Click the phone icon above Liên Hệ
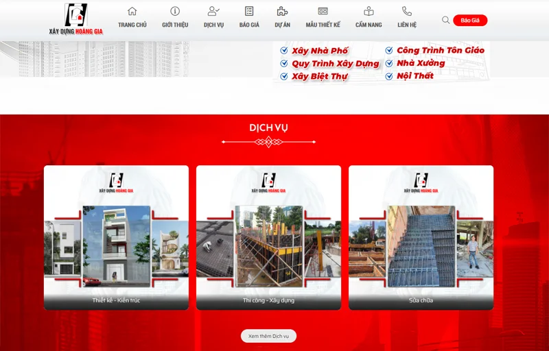 click(407, 11)
